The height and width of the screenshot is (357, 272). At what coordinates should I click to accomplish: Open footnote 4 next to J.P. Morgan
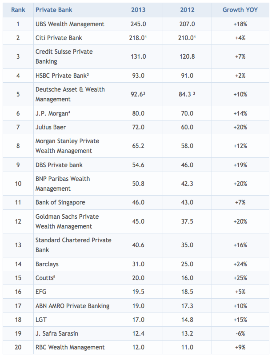[69, 112]
